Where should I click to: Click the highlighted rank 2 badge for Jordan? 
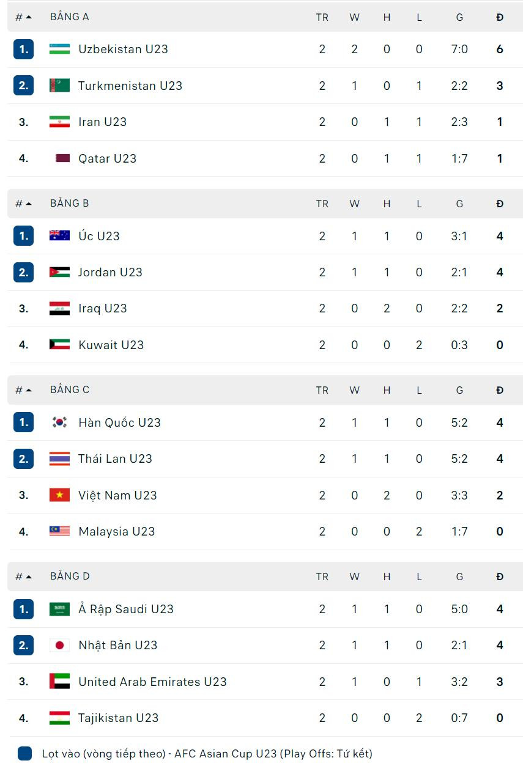pos(23,272)
